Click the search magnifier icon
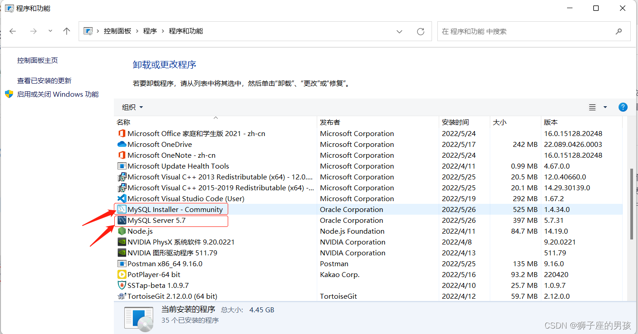Image resolution: width=638 pixels, height=334 pixels. point(619,32)
